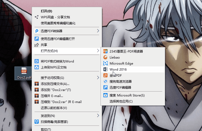Expand the 打开方式(H) submenu arrow
Screen dimensions: 202x131
tap(98, 51)
